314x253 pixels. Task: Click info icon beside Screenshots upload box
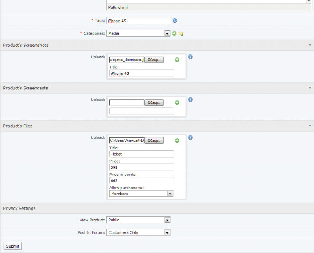pos(190,57)
